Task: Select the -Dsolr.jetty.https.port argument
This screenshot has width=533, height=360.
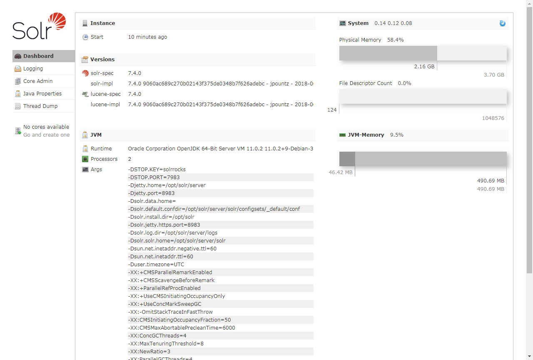Action: click(x=164, y=225)
